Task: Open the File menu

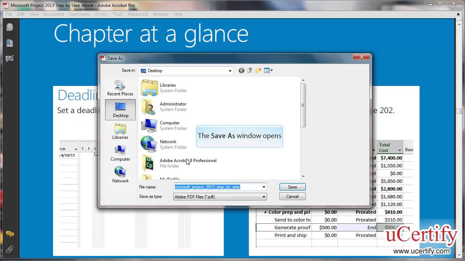Action: pyautogui.click(x=9, y=14)
